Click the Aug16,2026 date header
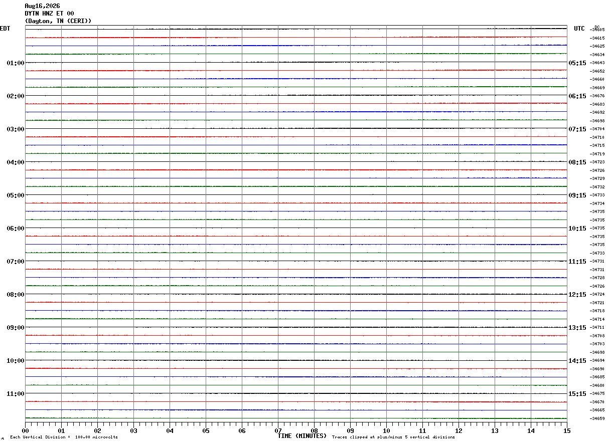 click(x=43, y=6)
